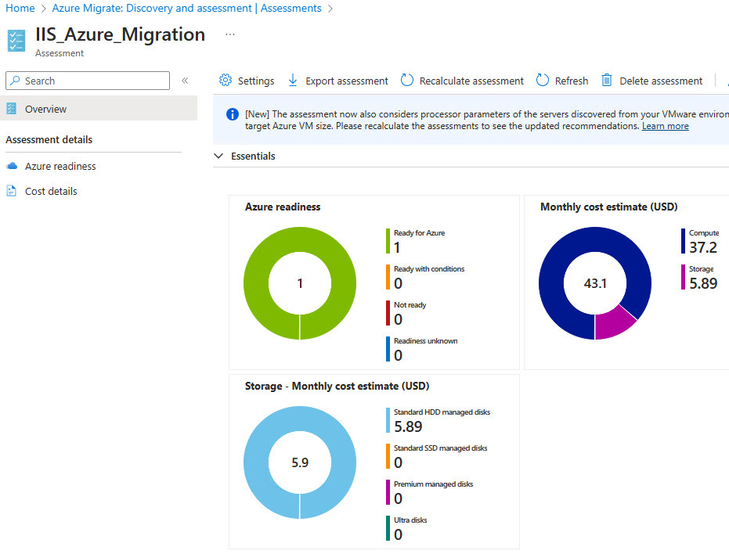729x554 pixels.
Task: Click inside the sidebar Search field
Action: click(88, 81)
